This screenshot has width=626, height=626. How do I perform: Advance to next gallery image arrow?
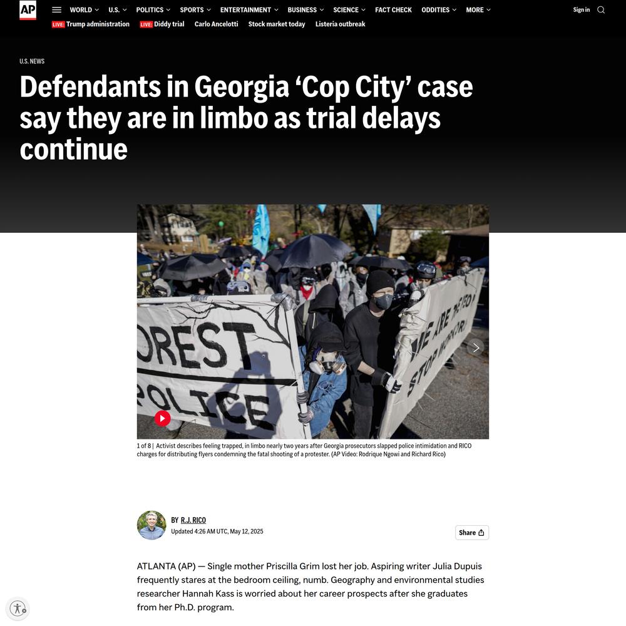coord(476,347)
